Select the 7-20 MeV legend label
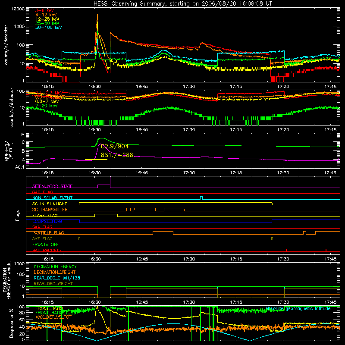This screenshot has width=345, height=345. [47, 106]
